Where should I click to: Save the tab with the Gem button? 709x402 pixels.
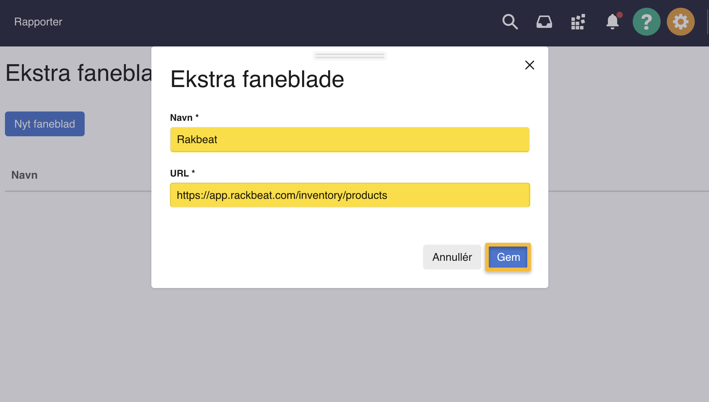[x=508, y=257]
